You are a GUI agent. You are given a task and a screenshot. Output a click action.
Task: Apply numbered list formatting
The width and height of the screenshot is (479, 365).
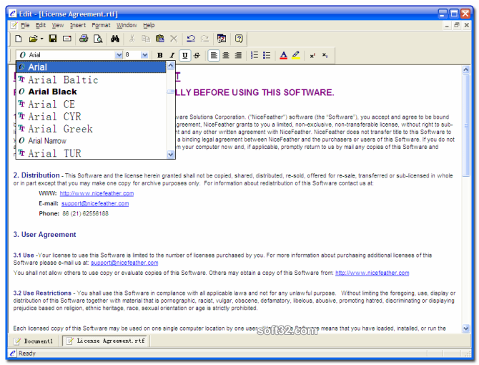(x=255, y=55)
